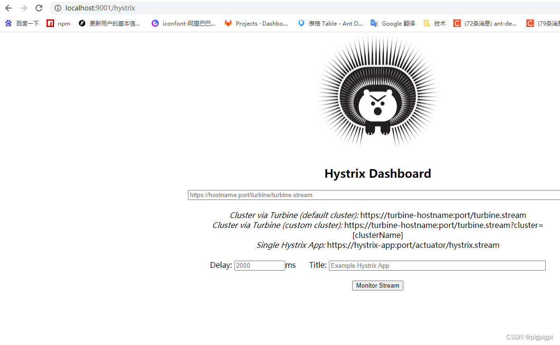
Task: Click the Hystrix hedgehog logo image
Action: [378, 91]
